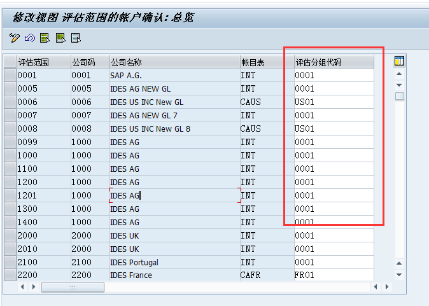
Task: Select row for valuation area 0001
Action: [x=10, y=75]
